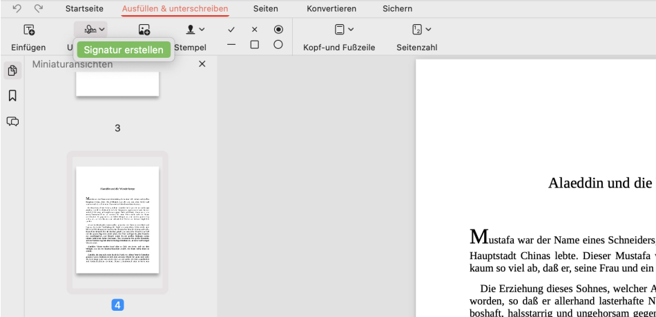Click the Signatur erstellen button
656x317 pixels.
[124, 50]
